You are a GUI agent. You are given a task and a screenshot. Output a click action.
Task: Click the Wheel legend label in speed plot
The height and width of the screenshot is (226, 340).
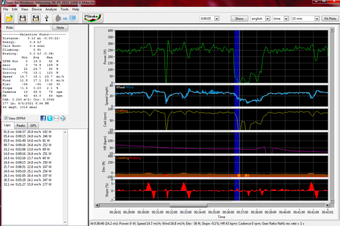120,87
